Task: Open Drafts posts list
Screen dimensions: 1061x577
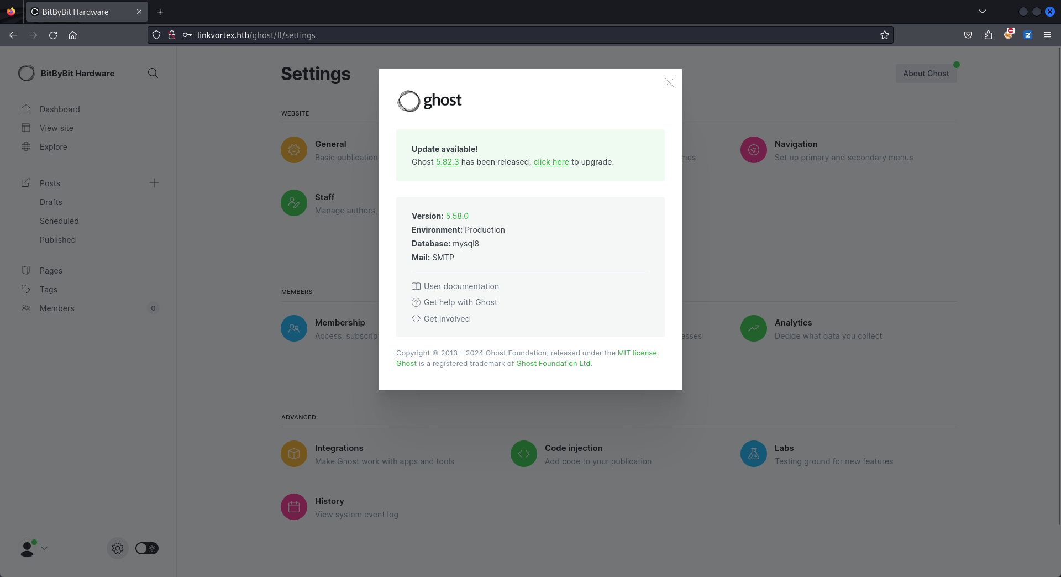Action: click(x=51, y=202)
